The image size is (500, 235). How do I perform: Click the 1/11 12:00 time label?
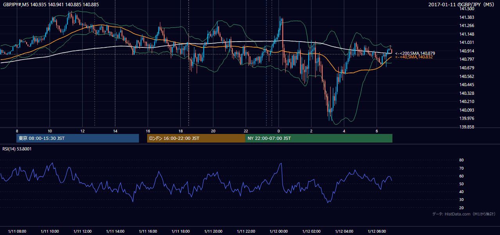82,231
